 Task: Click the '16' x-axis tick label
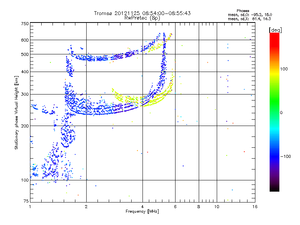tap(255, 207)
